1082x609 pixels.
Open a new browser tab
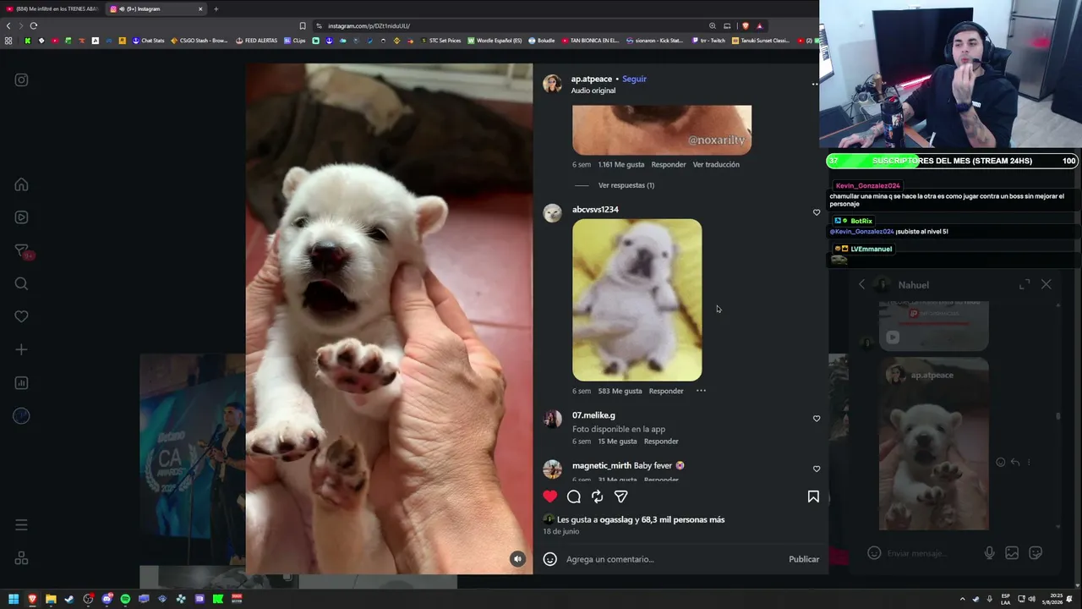coord(216,9)
